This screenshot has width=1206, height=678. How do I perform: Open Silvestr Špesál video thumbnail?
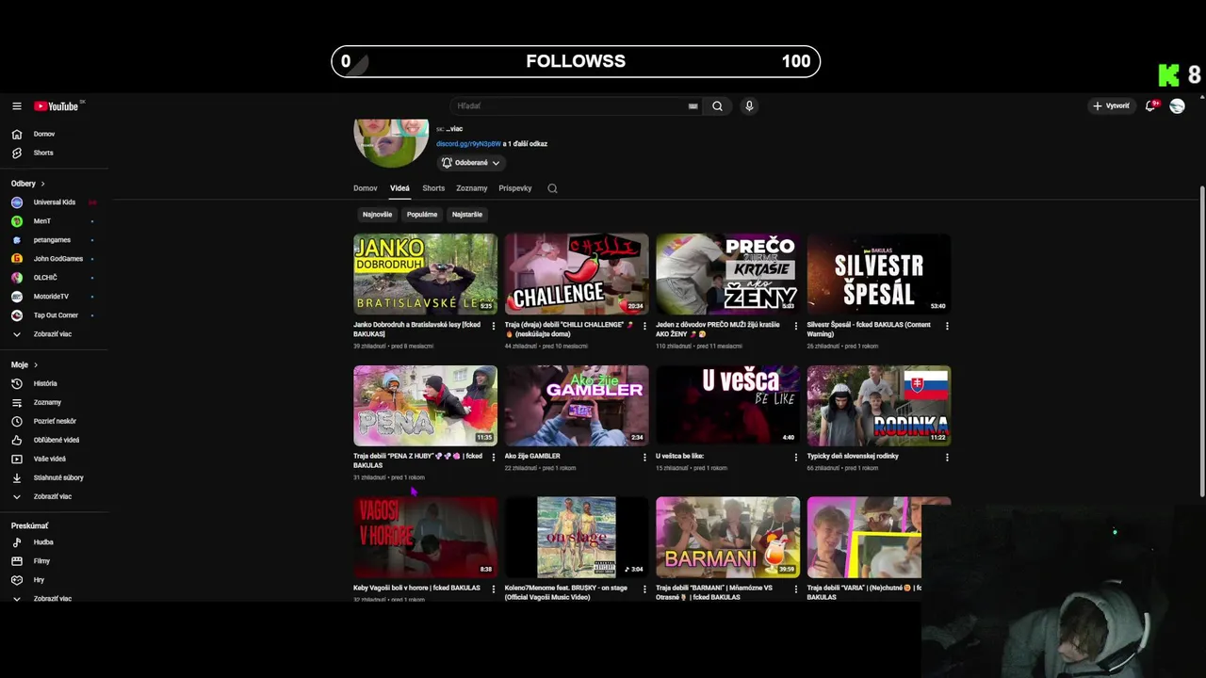879,274
